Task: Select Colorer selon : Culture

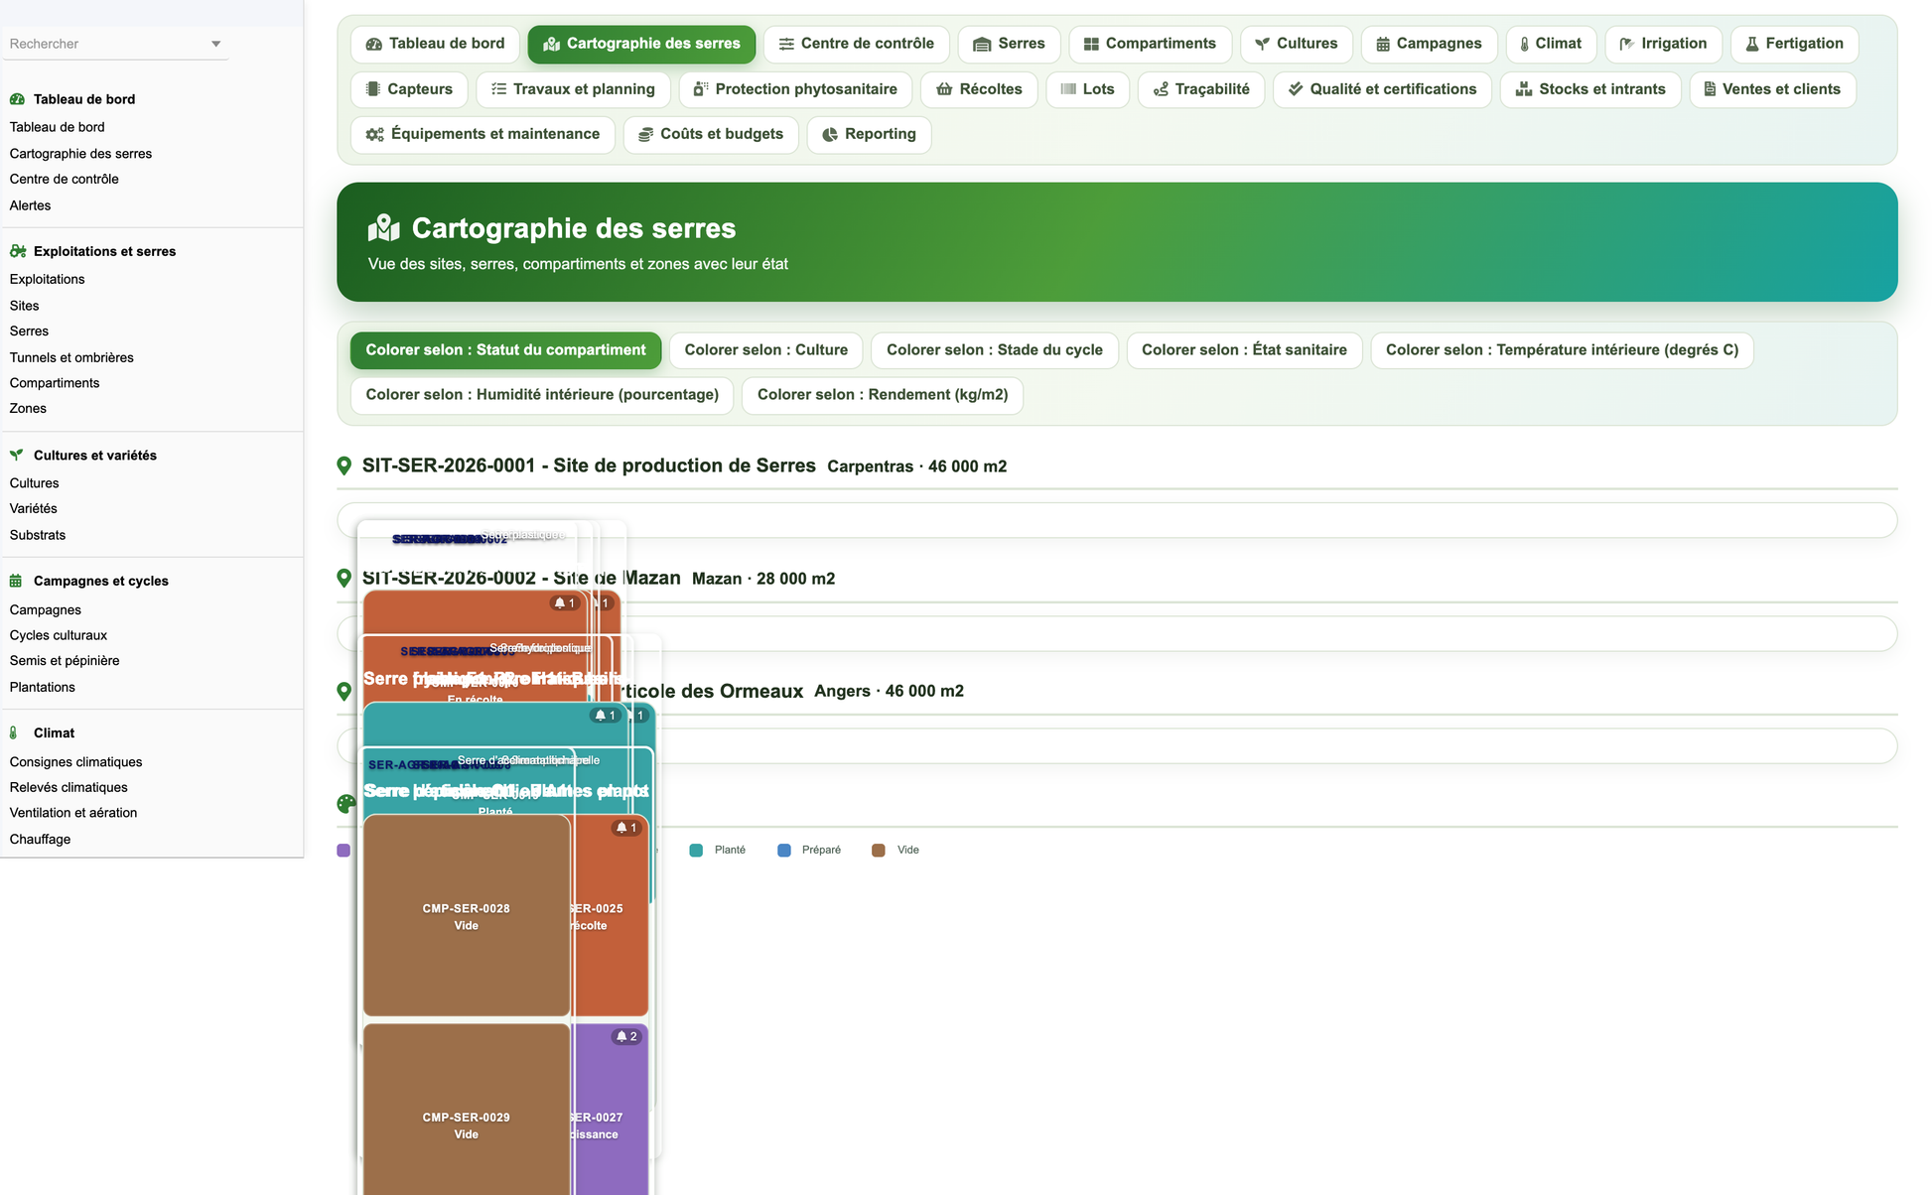Action: coord(765,350)
